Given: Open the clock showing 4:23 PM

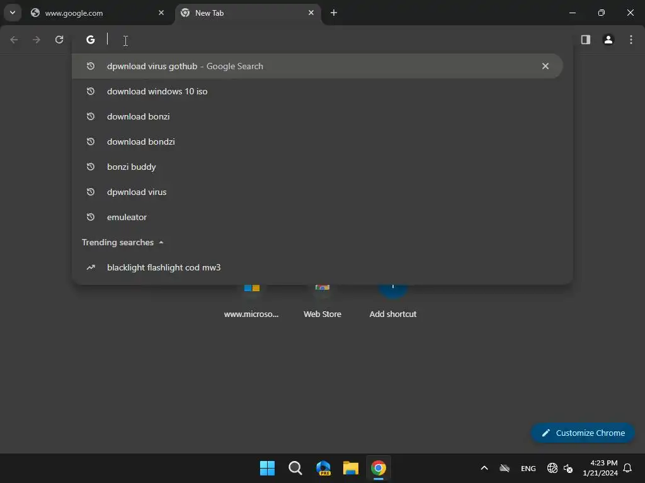Looking at the screenshot, I should tap(600, 468).
